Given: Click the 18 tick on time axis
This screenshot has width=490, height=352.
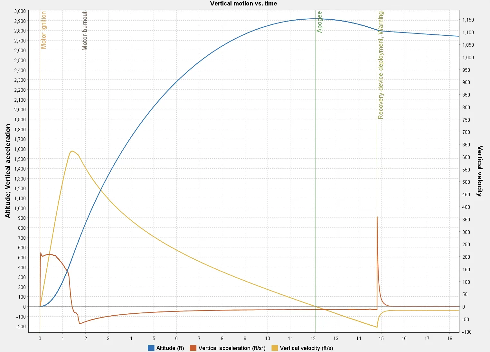Looking at the screenshot, I should [450, 338].
